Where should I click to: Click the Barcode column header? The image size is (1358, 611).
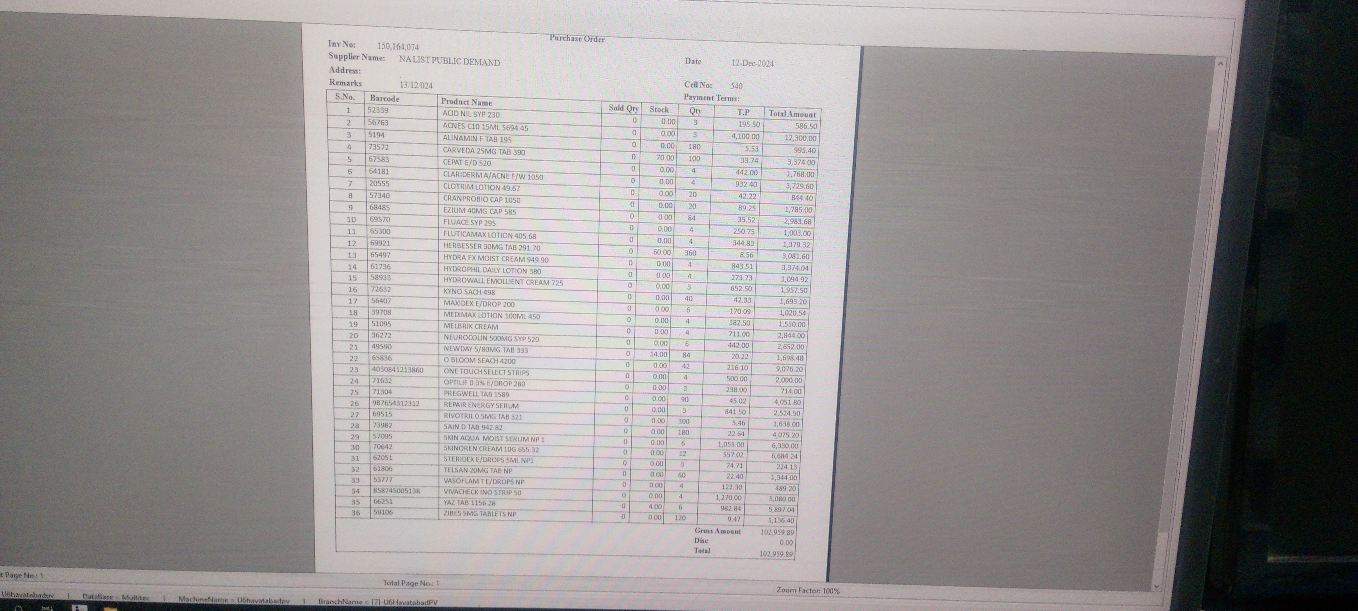(x=384, y=99)
